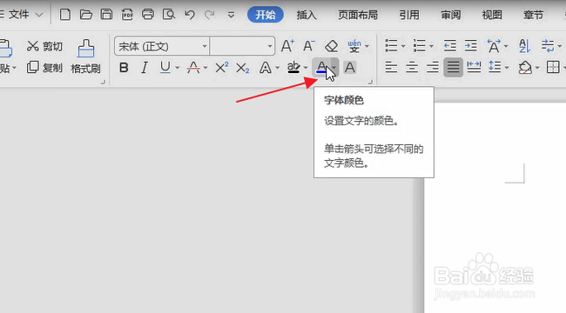
Task: Click the Phonetic guide wén icon
Action: [354, 46]
